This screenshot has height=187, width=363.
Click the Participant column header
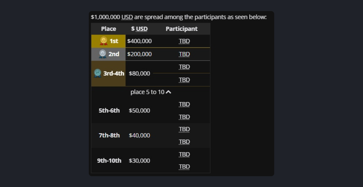181,29
